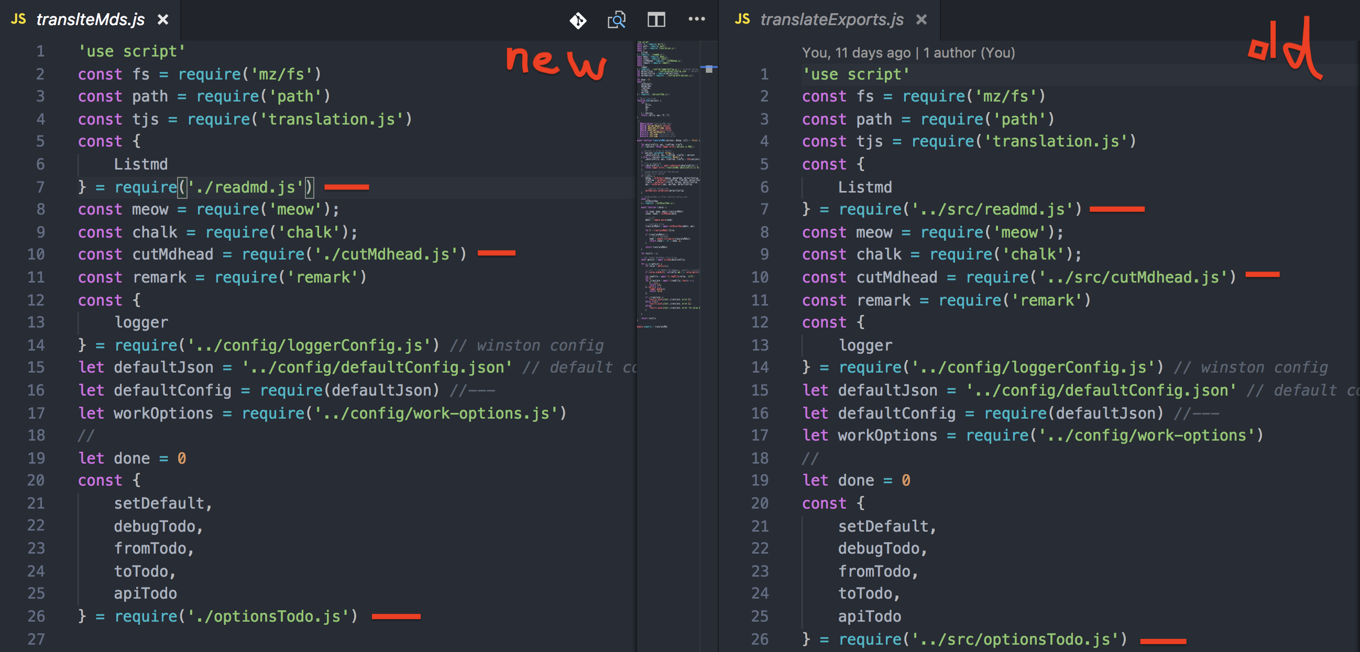Click the JS icon on translateExports.js tab
The width and height of the screenshot is (1360, 652).
(x=742, y=19)
